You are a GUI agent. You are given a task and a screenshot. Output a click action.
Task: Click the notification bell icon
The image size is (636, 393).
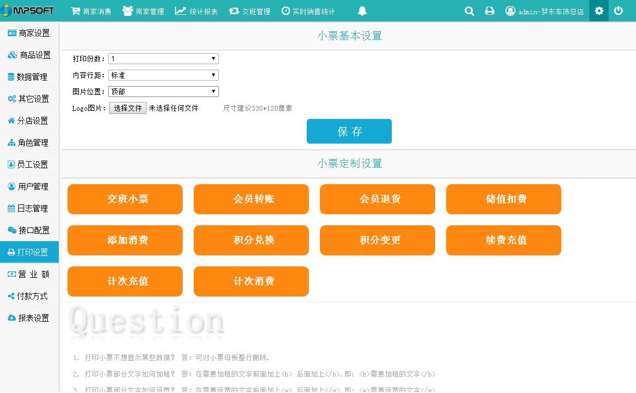[x=362, y=11]
